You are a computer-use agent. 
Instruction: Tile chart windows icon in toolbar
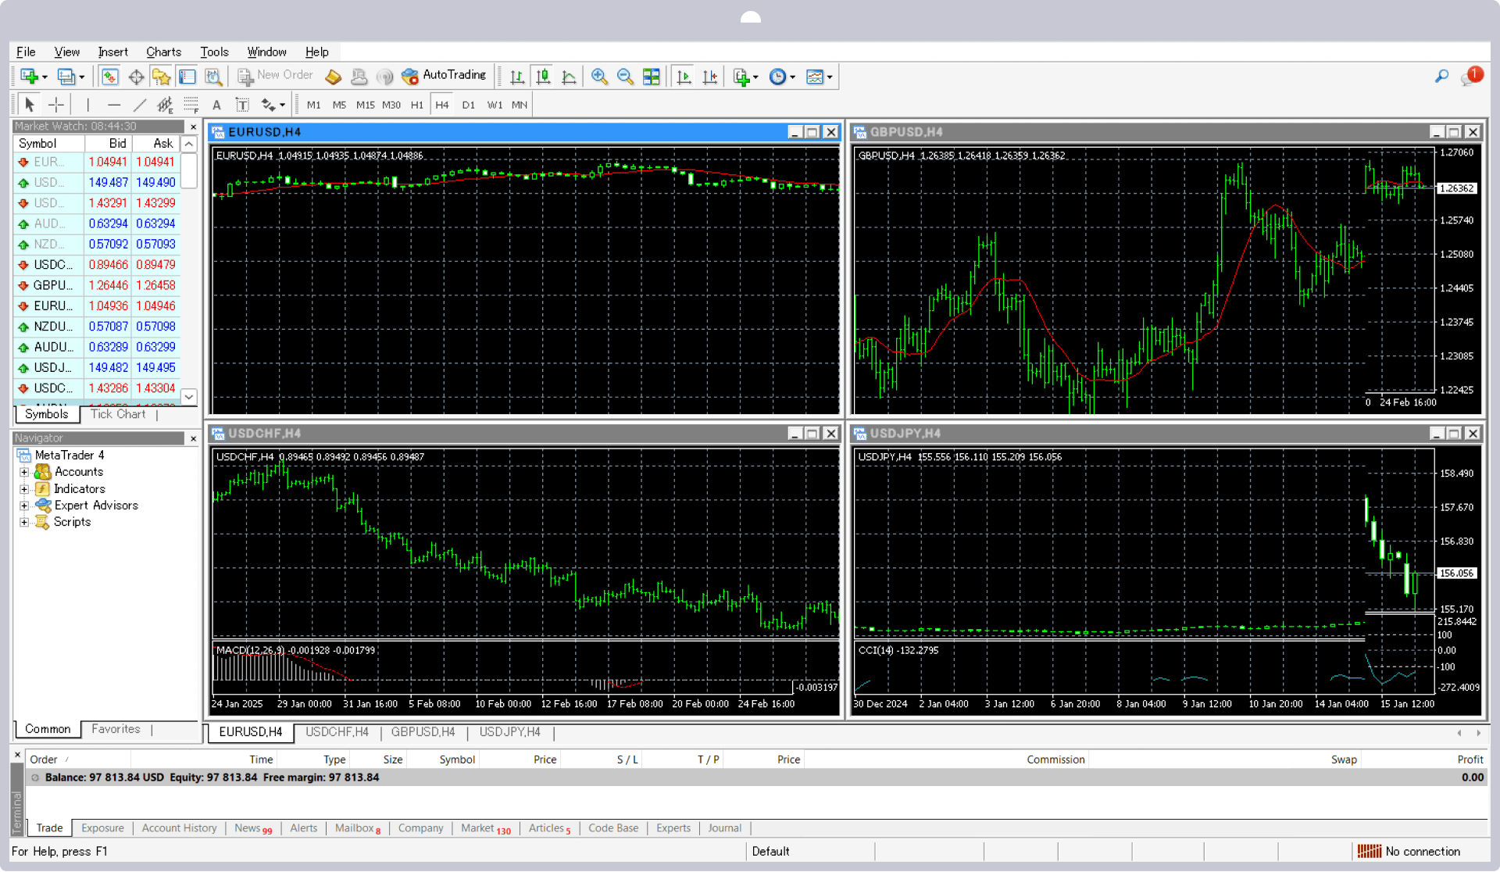point(651,77)
